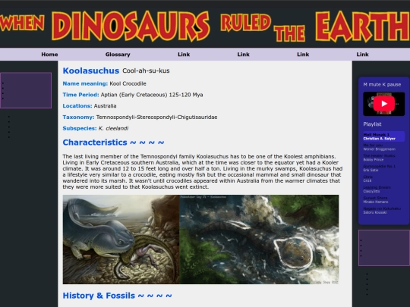Click the K. cleelandi subspecies name
The width and height of the screenshot is (410, 307).
tap(113, 128)
